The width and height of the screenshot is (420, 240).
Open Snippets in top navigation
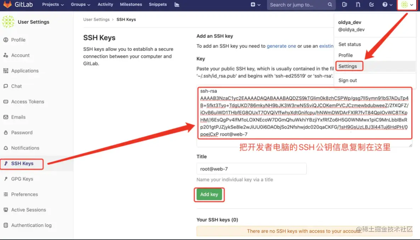pyautogui.click(x=158, y=5)
